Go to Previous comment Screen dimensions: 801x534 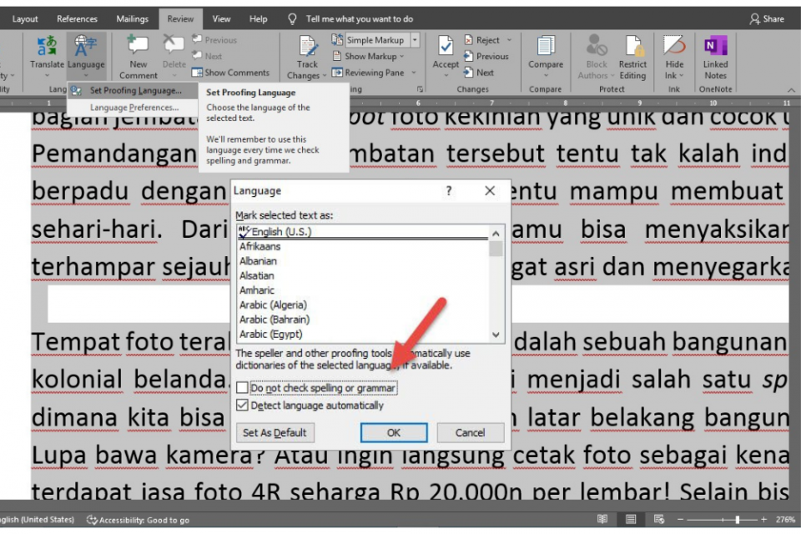(x=214, y=40)
